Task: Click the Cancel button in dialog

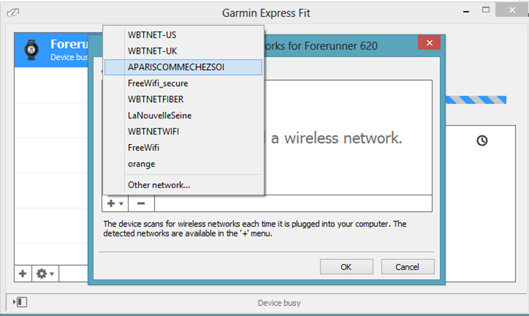Action: [408, 267]
